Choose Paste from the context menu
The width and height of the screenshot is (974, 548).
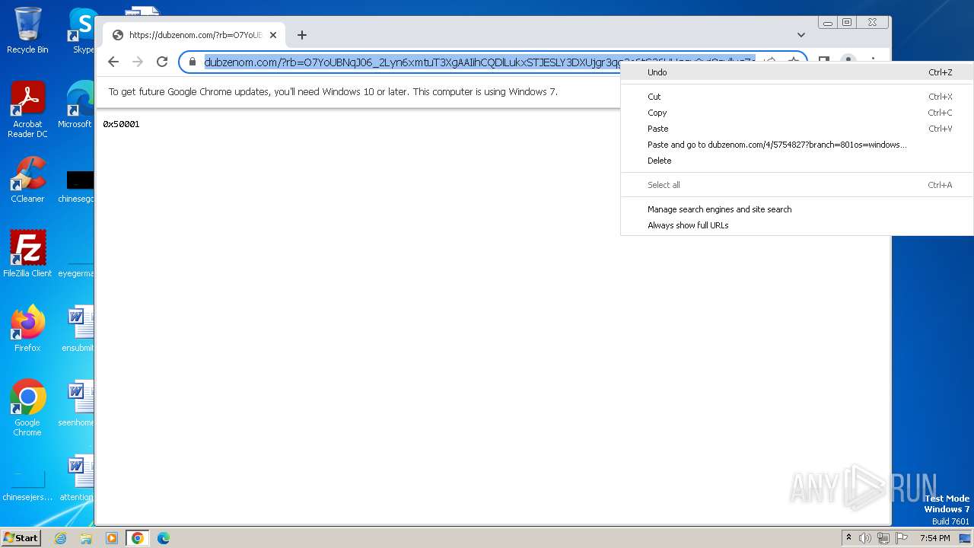tap(797, 129)
